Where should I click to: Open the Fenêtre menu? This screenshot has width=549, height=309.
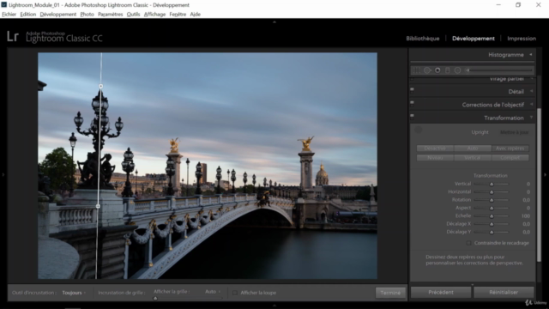(178, 14)
